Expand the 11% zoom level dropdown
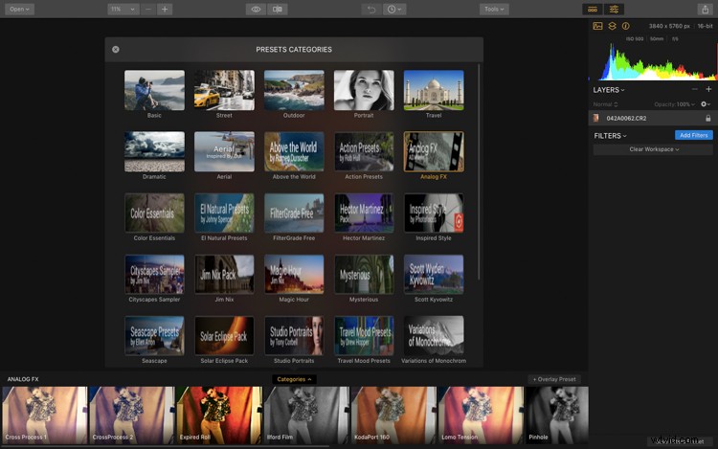 coord(123,10)
